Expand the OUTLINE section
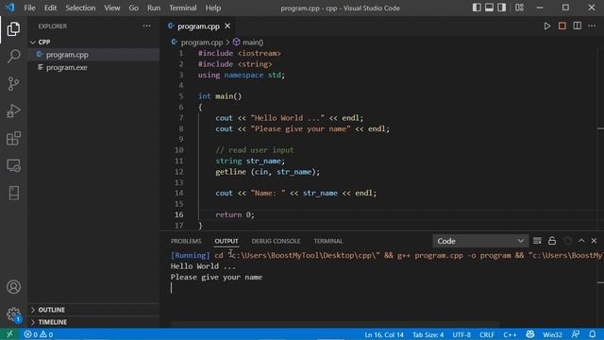Viewport: 604px width, 340px height. pos(94,310)
